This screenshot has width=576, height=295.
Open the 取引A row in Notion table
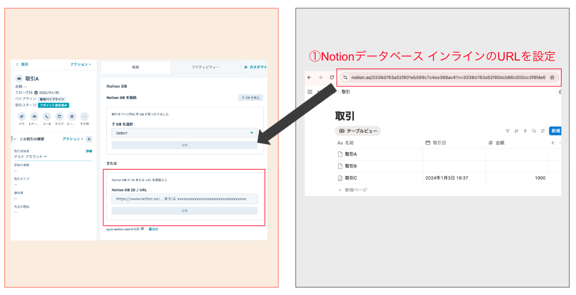point(351,154)
